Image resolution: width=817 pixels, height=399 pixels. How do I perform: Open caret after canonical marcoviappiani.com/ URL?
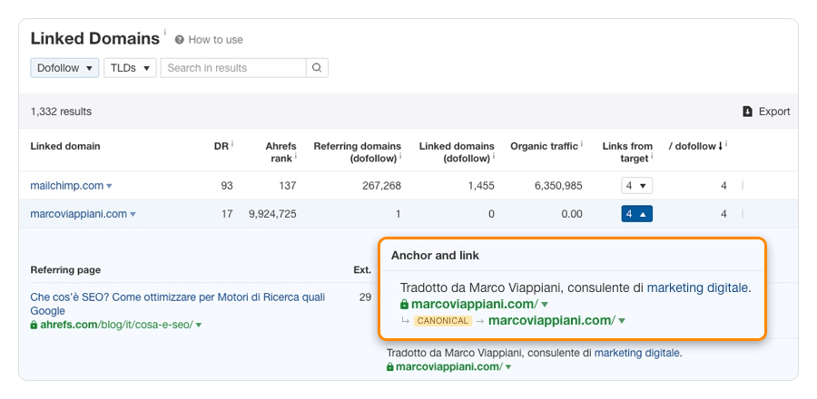[x=622, y=321]
